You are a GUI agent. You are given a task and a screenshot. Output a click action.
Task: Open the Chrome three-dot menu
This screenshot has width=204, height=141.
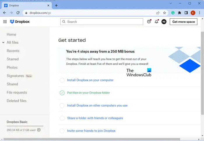pyautogui.click(x=199, y=13)
